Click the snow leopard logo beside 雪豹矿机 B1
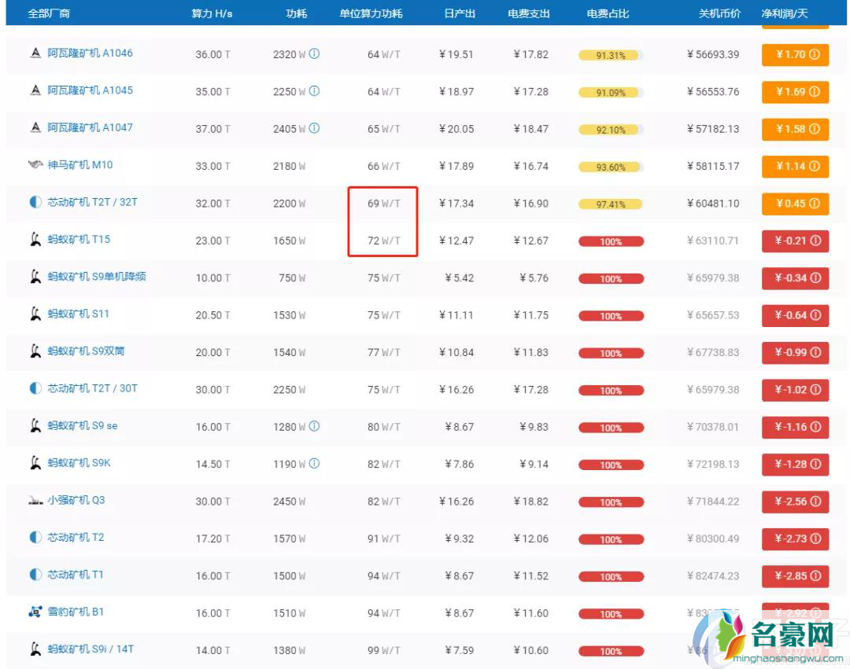Image resolution: width=850 pixels, height=669 pixels. [35, 612]
